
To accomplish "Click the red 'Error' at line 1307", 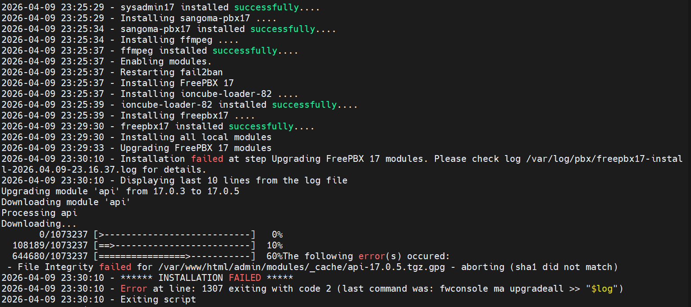I will click(x=133, y=289).
